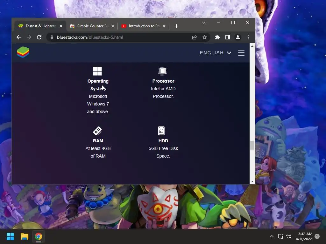Show hidden system tray icons

point(272,236)
